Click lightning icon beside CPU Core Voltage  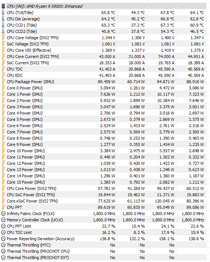click(3, 38)
